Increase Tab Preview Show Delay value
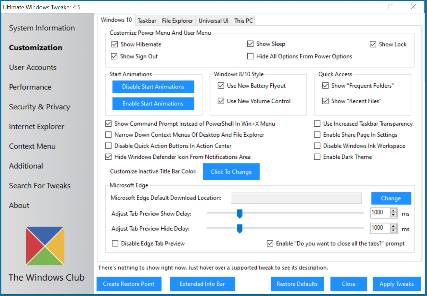Viewport: 427px width, 296px height. [394, 211]
